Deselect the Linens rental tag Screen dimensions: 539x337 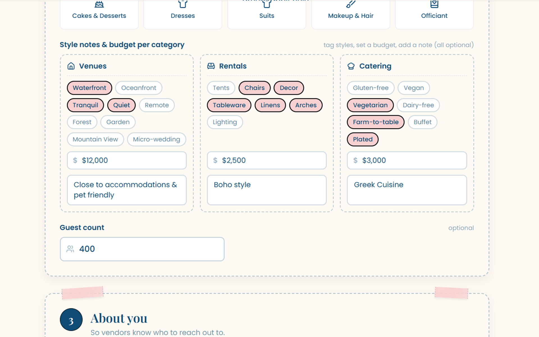270,105
